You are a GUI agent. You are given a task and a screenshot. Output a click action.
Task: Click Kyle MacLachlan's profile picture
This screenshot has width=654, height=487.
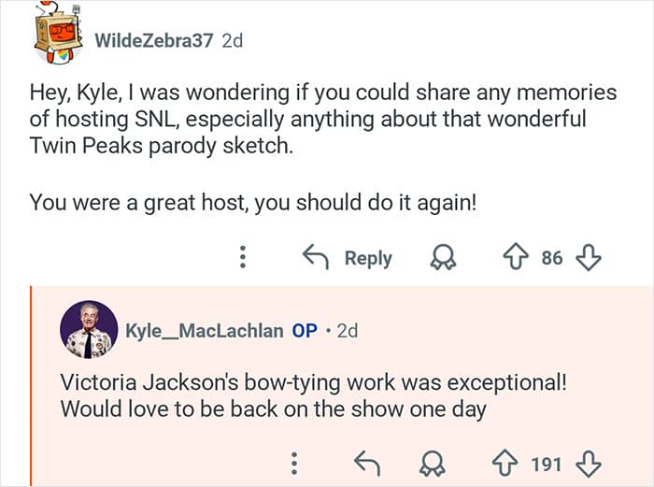click(89, 330)
